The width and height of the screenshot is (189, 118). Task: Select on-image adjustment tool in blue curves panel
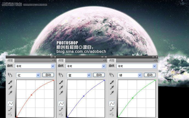tap(61, 75)
